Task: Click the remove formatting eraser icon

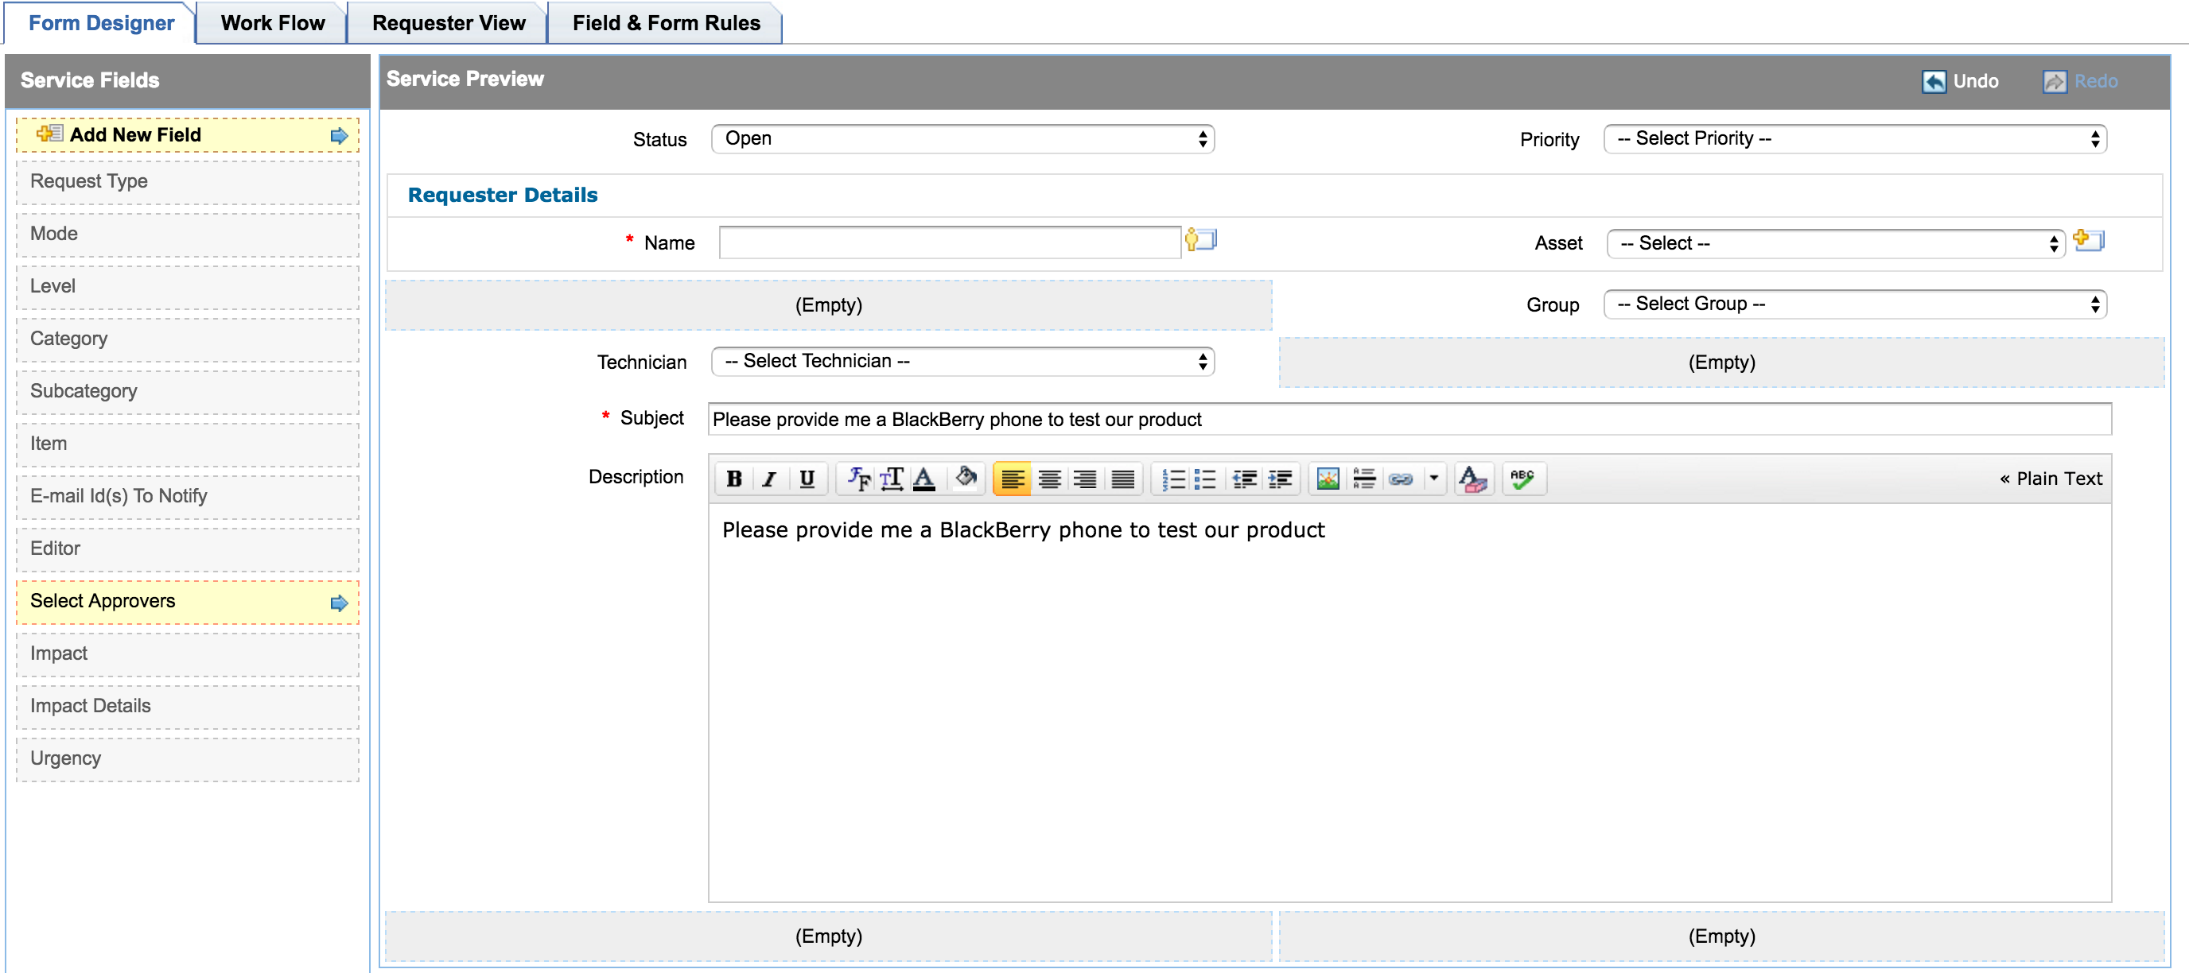Action: point(1472,479)
